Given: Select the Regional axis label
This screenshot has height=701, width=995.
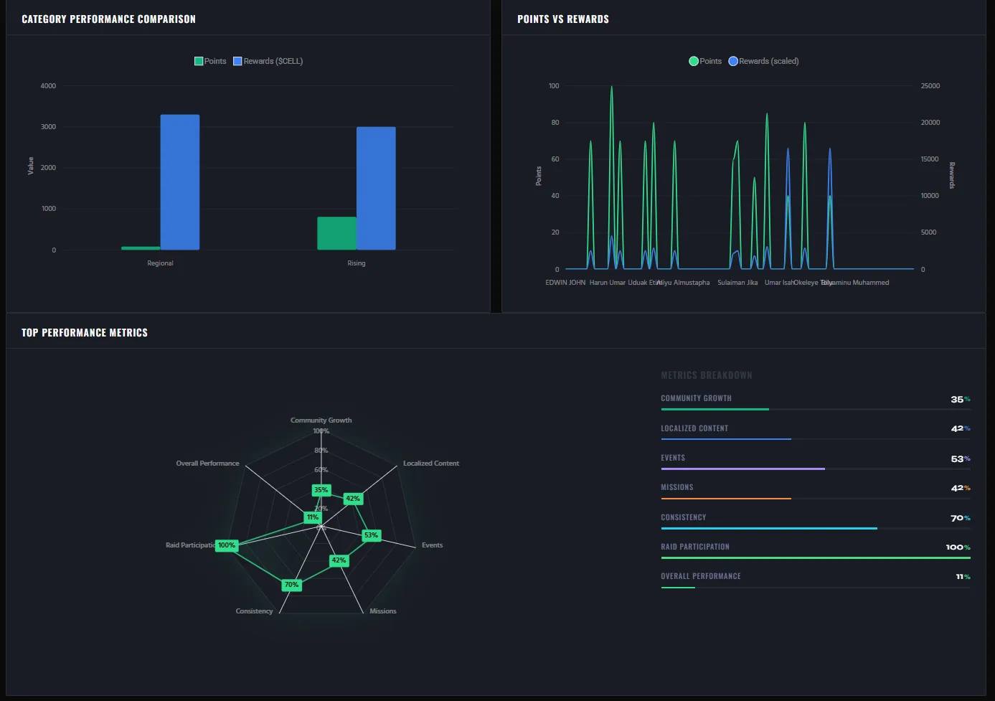Looking at the screenshot, I should coord(160,263).
